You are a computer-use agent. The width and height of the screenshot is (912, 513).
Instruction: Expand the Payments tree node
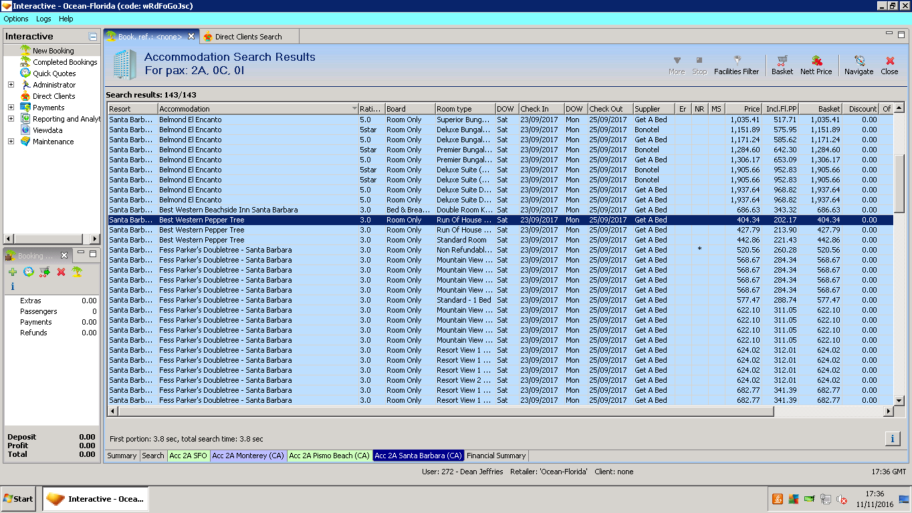coord(11,108)
